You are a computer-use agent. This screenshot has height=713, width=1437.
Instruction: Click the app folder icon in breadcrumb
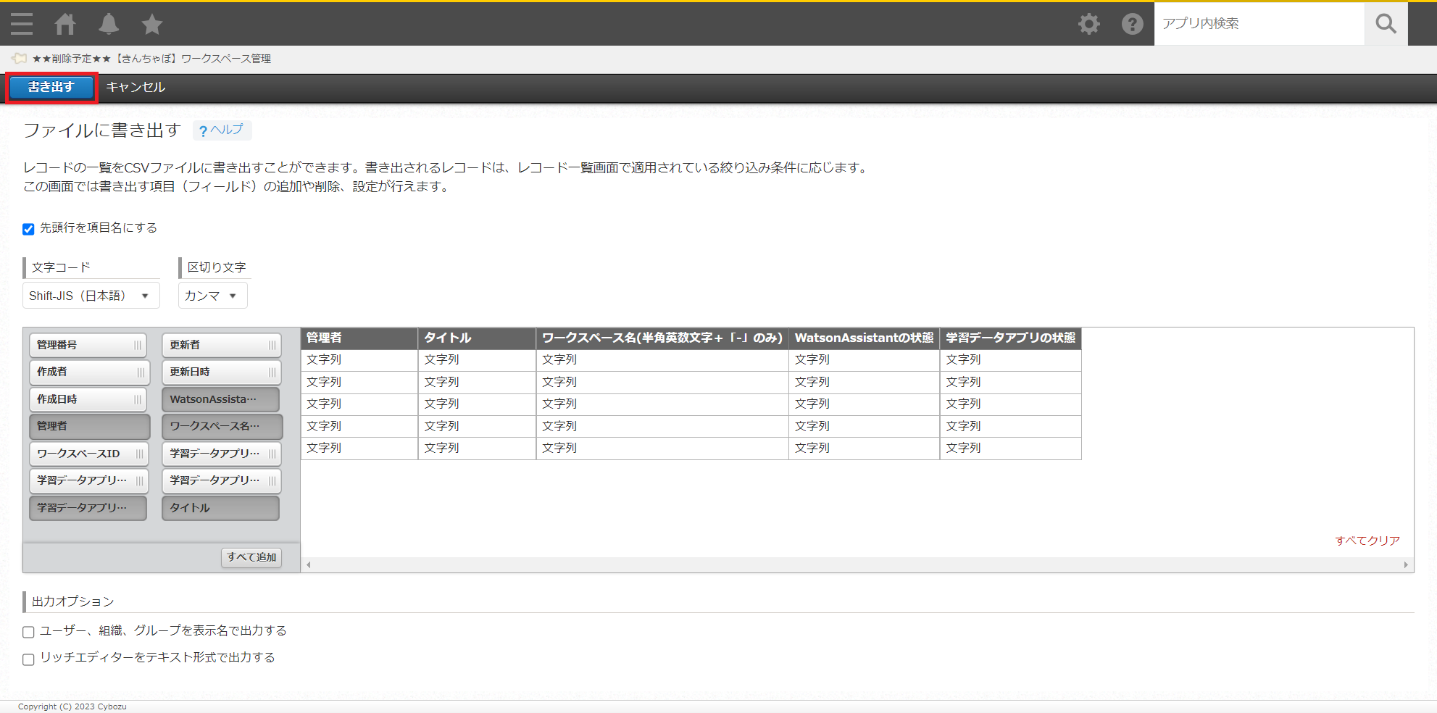coord(20,59)
